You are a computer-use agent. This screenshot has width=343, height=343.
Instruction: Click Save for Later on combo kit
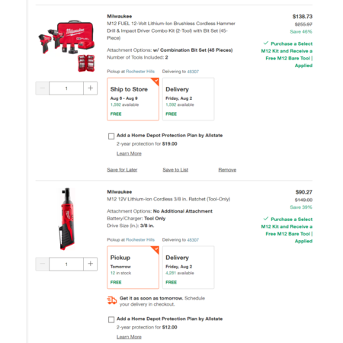pyautogui.click(x=122, y=170)
